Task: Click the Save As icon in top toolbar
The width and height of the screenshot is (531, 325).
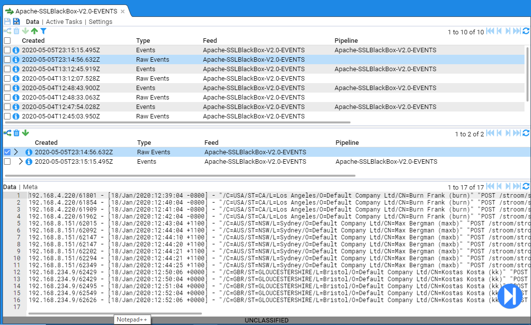Action: [16, 21]
